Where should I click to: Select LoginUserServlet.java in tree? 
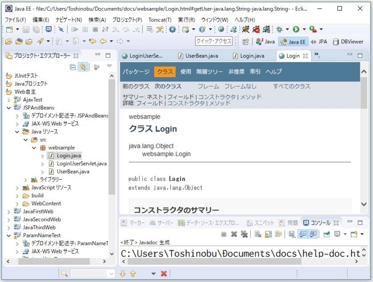pyautogui.click(x=82, y=164)
